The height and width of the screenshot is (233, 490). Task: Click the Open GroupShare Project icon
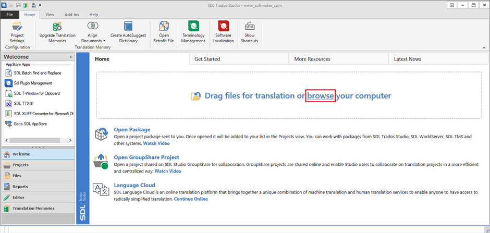101,161
